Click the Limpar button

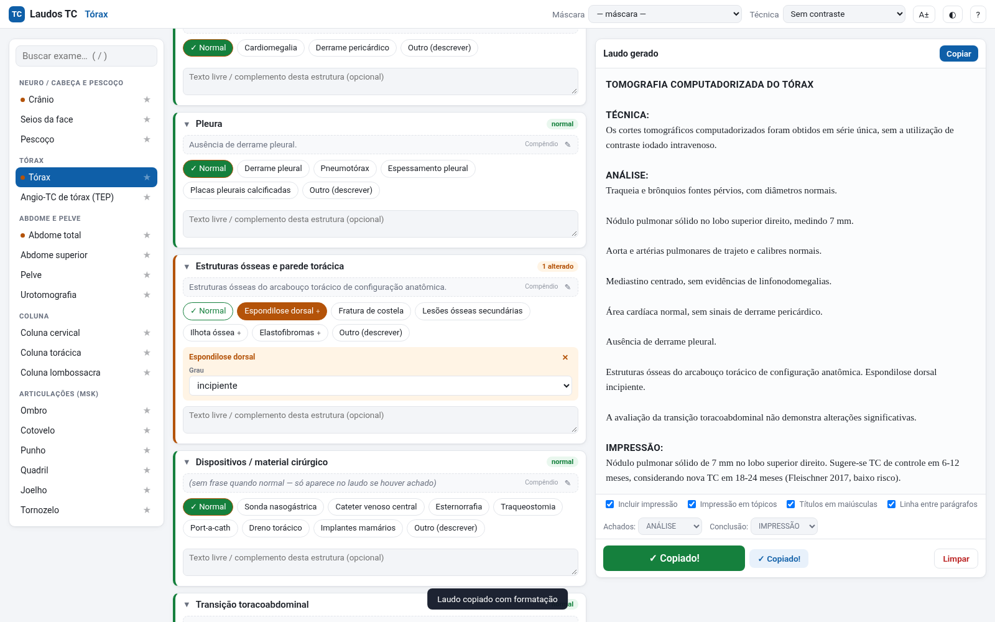click(x=956, y=559)
